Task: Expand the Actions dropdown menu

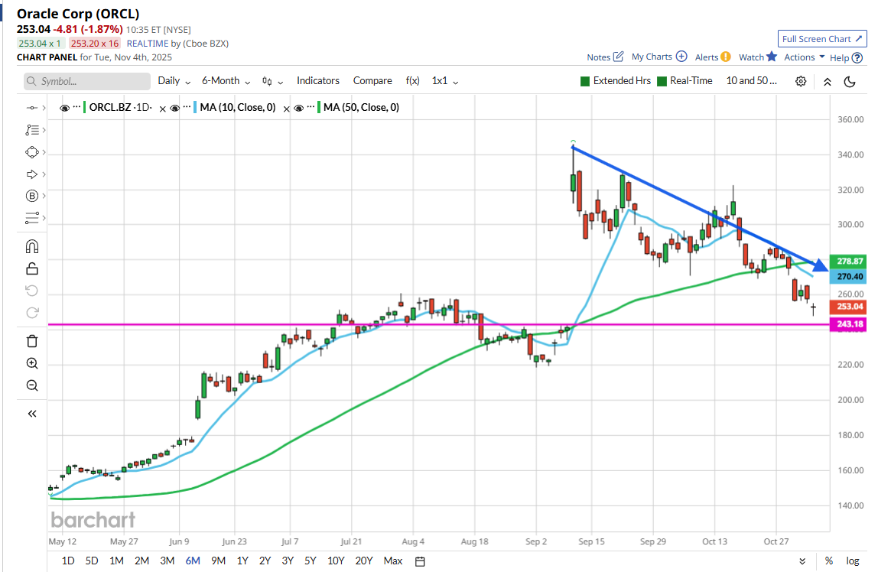Action: (804, 57)
